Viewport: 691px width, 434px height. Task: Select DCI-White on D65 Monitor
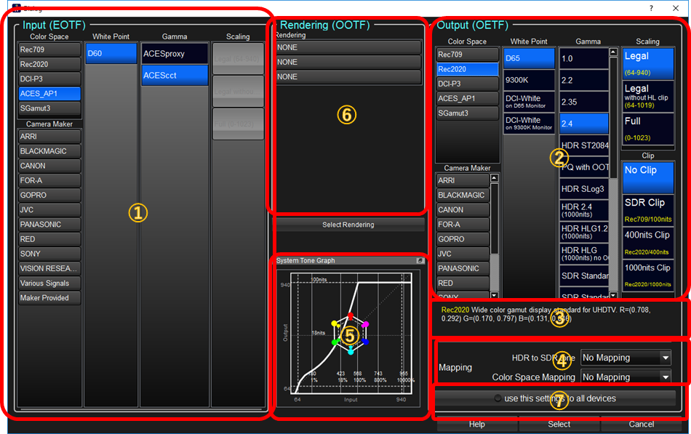[529, 101]
